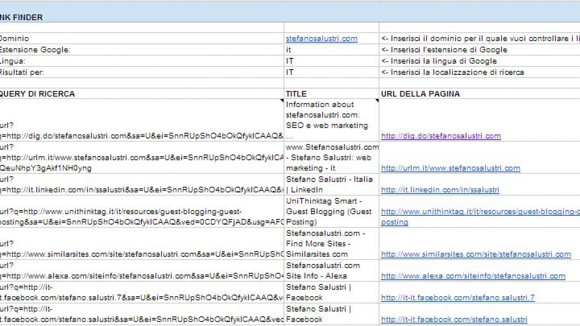Select the "Stefanosalustri.com Site Info - Alexa" title cell

click(x=331, y=271)
